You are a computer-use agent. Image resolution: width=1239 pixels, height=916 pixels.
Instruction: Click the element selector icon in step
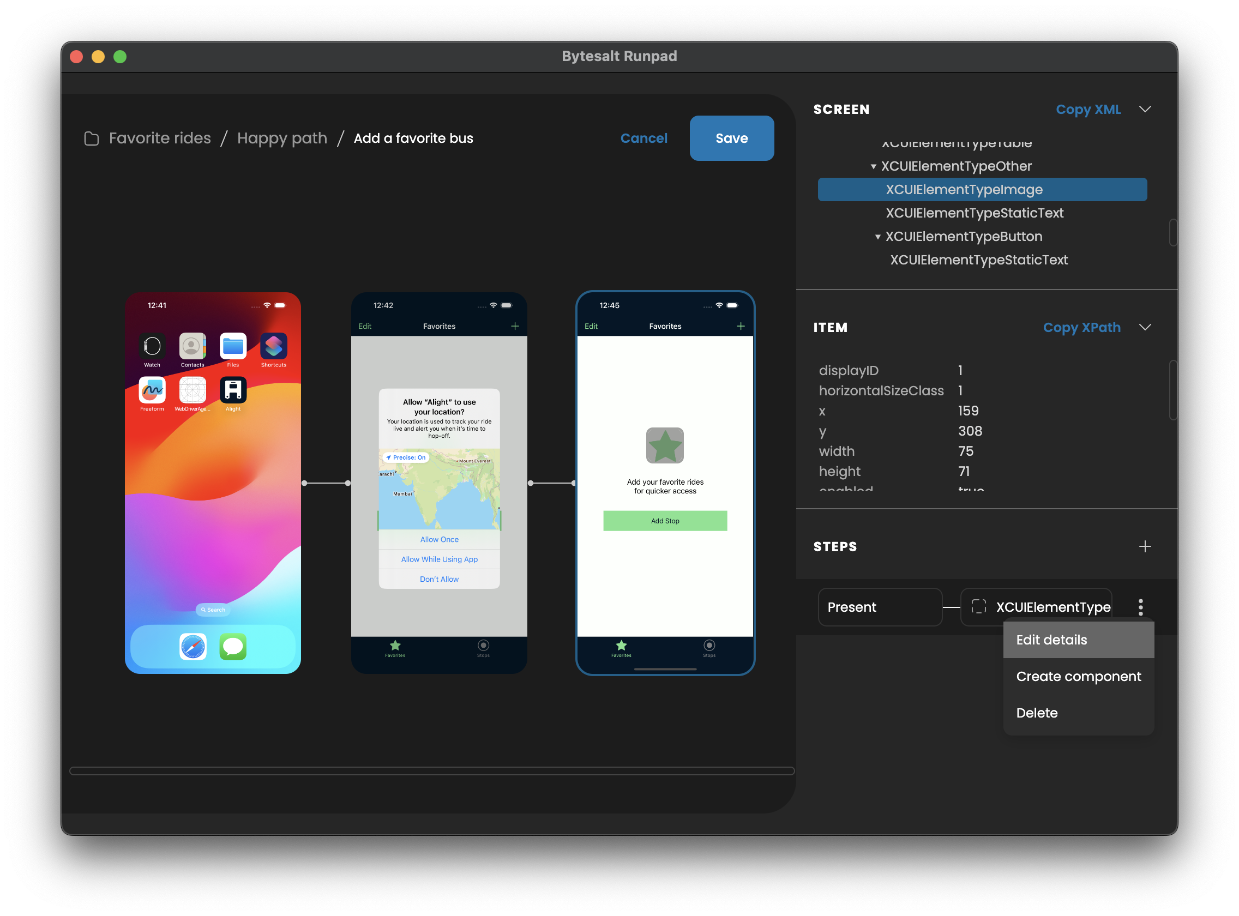click(x=978, y=607)
